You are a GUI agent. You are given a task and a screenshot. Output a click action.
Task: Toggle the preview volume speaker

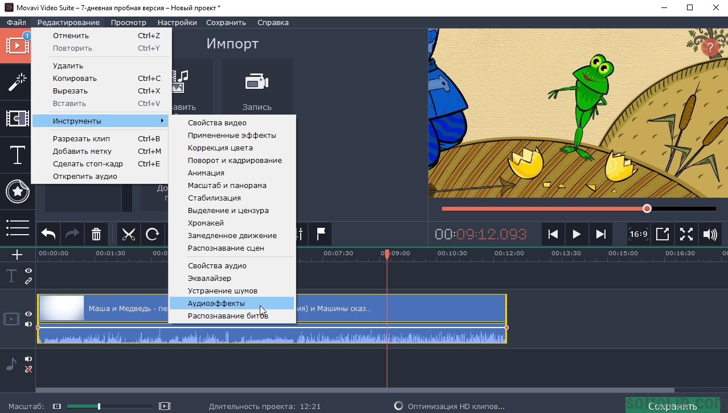pos(710,234)
